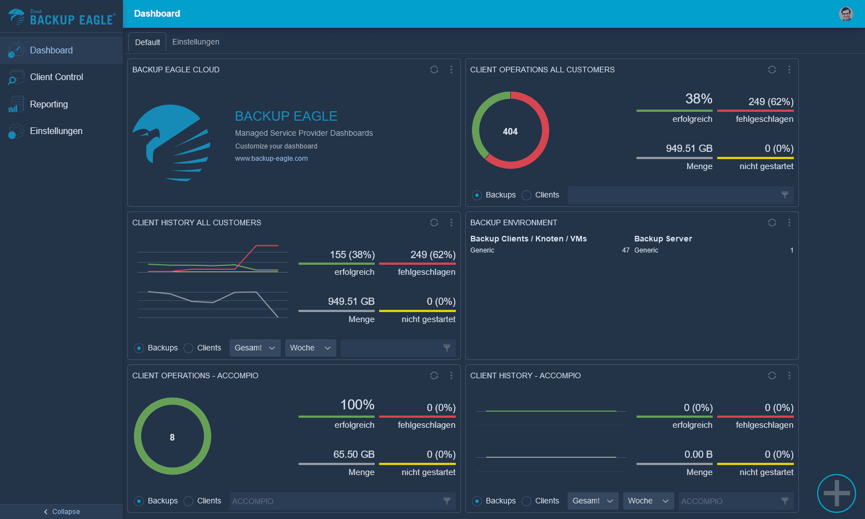The width and height of the screenshot is (865, 519).
Task: Click the ACCOMPIO filter field in Client Operations - ACCOMPIO
Action: 342,501
